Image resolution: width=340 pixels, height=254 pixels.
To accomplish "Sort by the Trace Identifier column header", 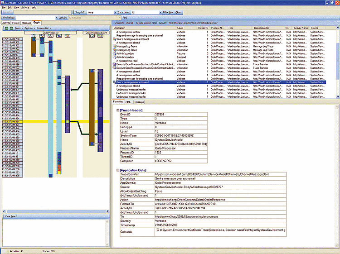I will pyautogui.click(x=267, y=28).
